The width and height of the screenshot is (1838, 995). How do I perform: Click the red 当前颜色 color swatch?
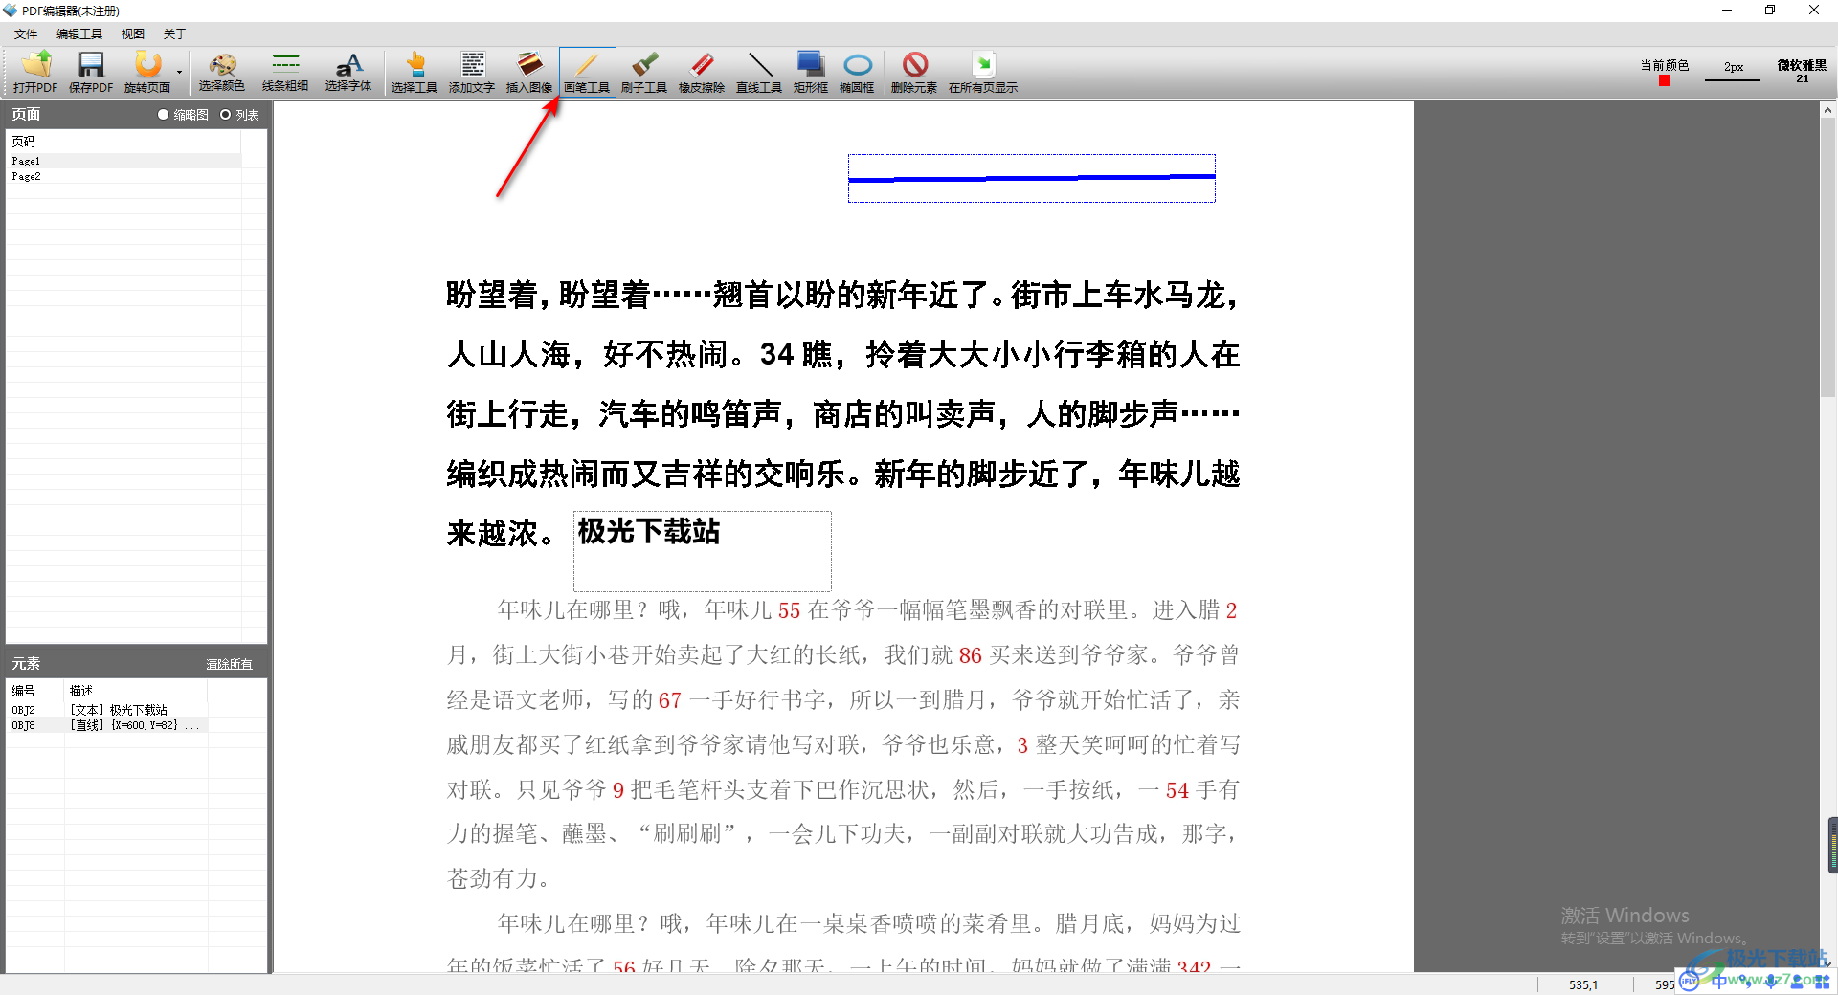point(1665,81)
